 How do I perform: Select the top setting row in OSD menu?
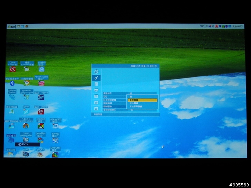pos(130,93)
